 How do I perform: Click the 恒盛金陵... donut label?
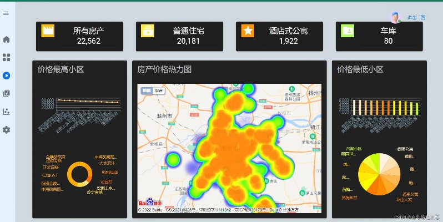point(51,184)
